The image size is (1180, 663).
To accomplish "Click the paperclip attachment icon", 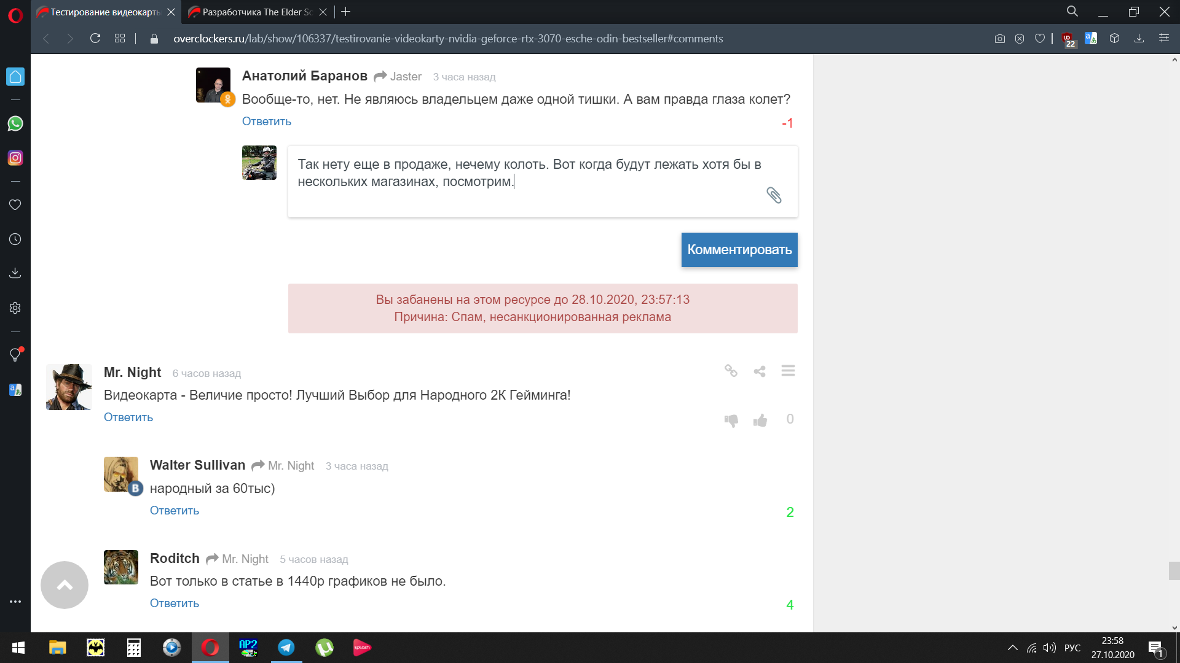I will pyautogui.click(x=774, y=195).
